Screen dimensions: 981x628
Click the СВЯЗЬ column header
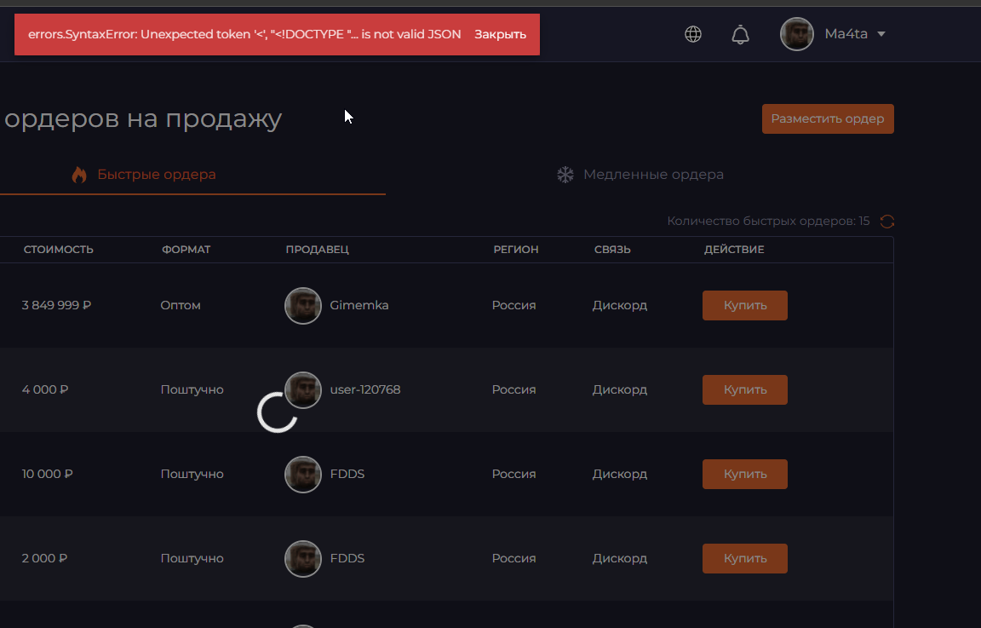point(612,249)
